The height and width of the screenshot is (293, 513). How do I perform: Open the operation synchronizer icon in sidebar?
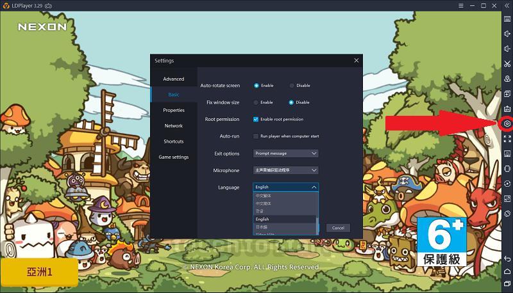click(507, 199)
